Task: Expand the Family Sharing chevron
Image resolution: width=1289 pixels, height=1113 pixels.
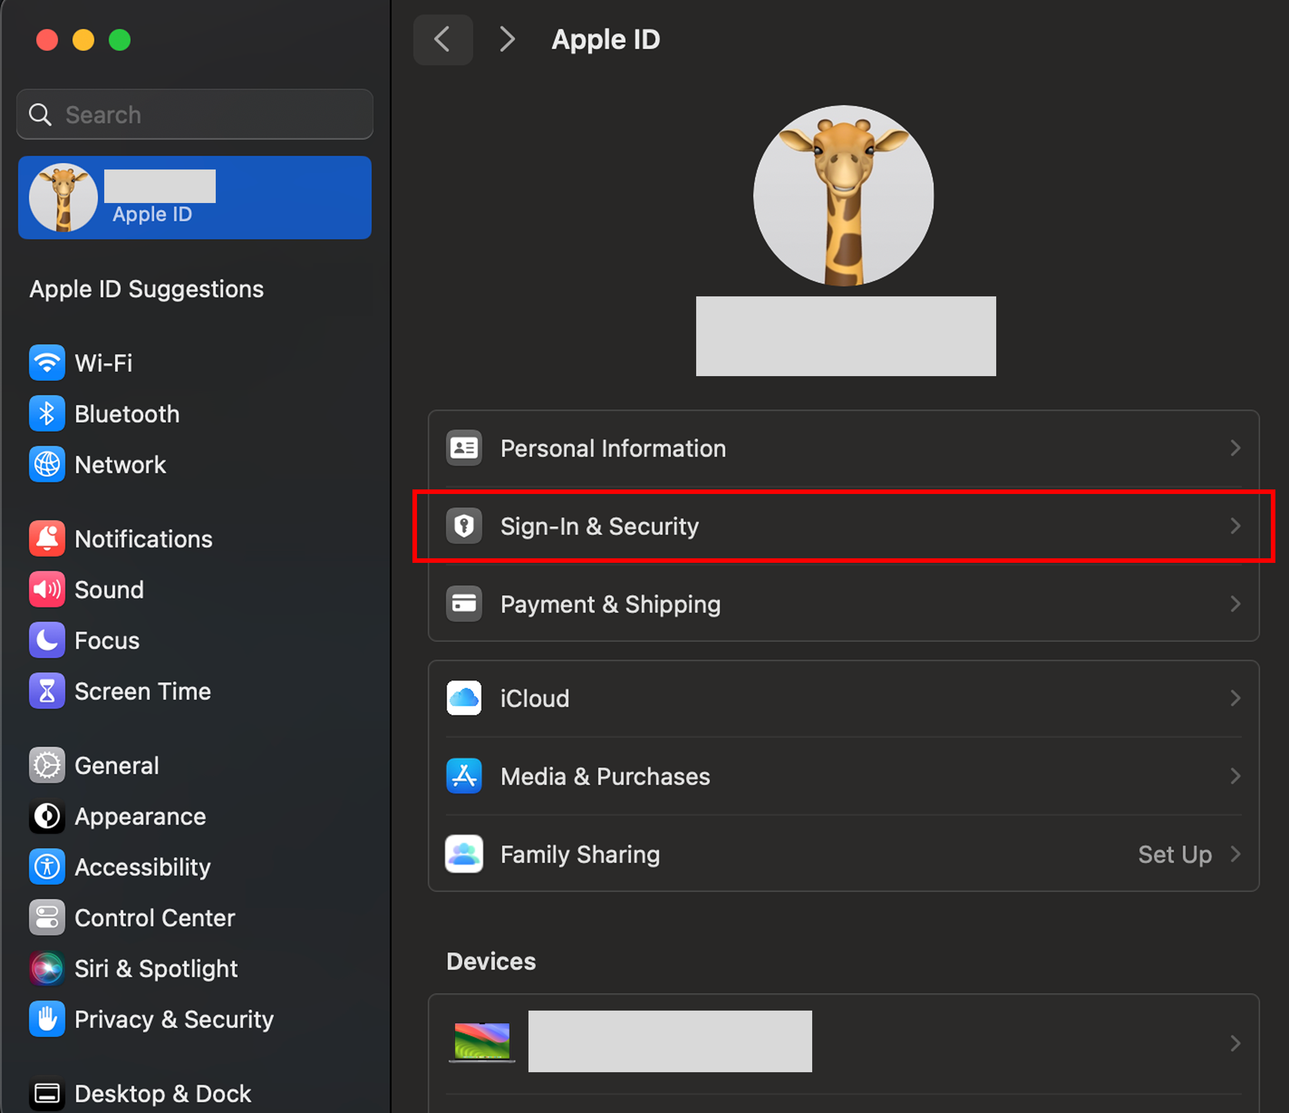Action: coord(1236,854)
